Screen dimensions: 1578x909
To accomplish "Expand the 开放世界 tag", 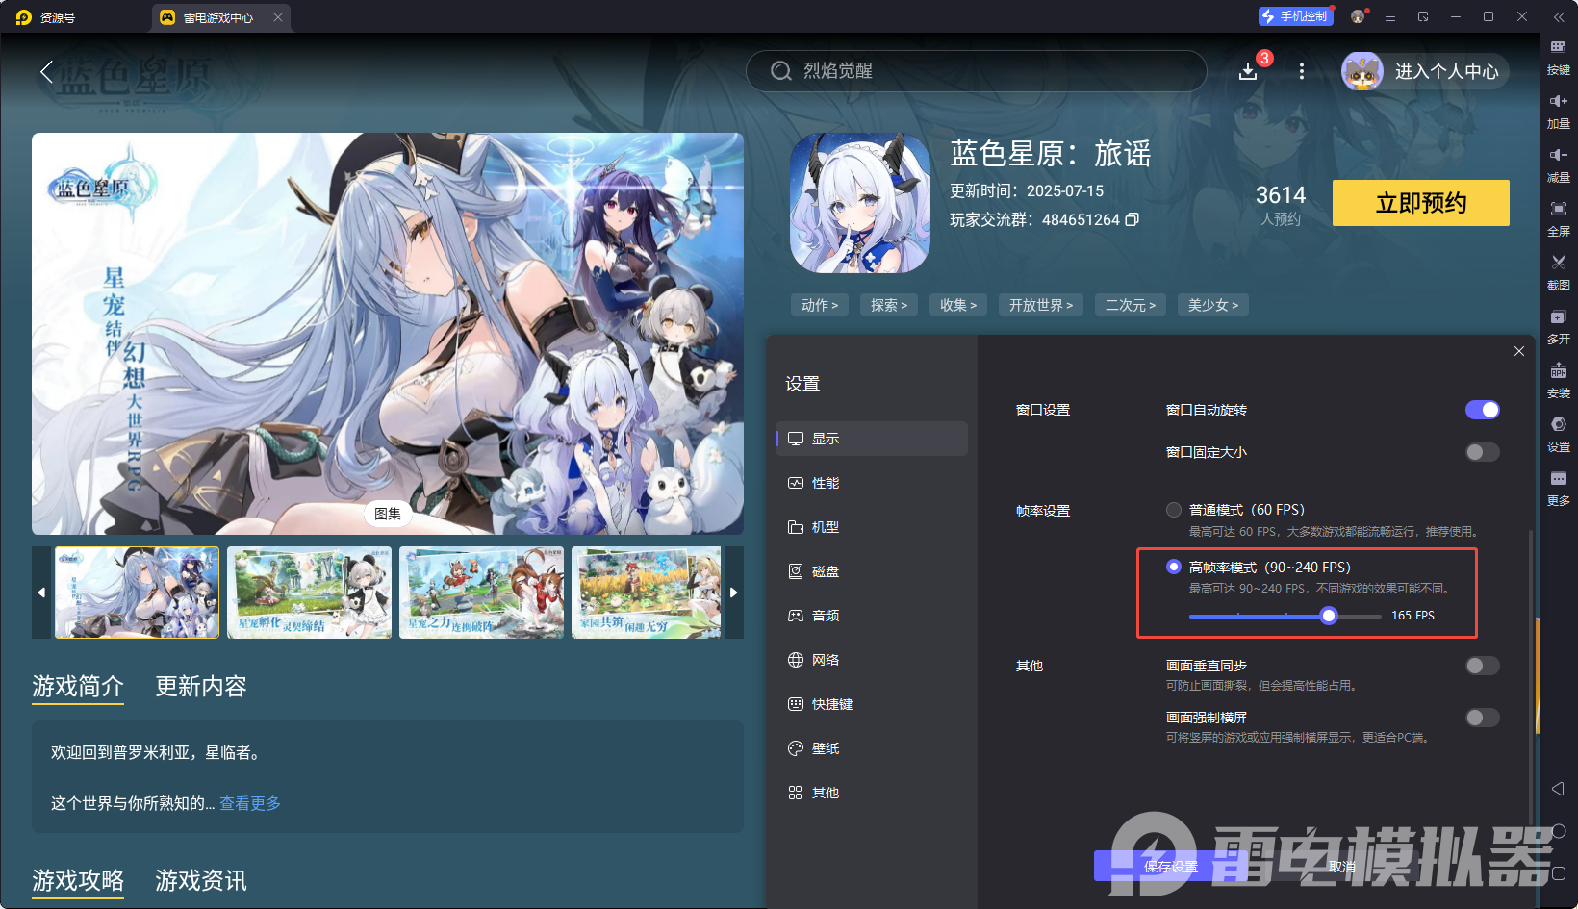I will [1041, 305].
